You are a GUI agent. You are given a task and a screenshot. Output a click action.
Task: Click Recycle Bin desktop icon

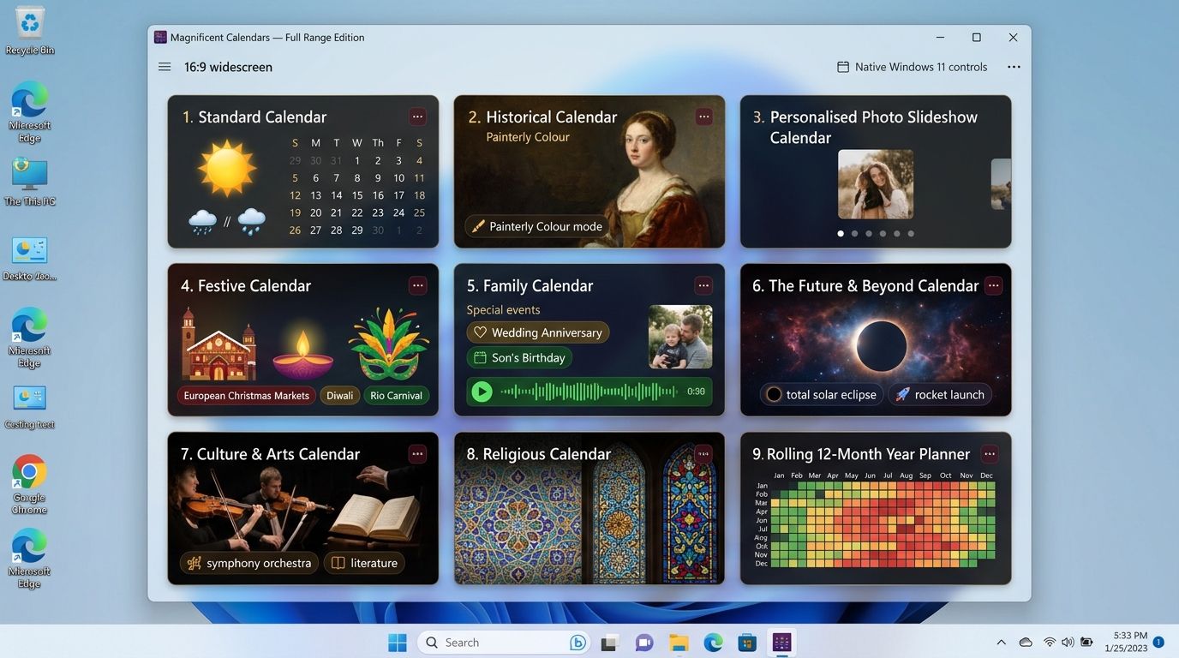30,30
